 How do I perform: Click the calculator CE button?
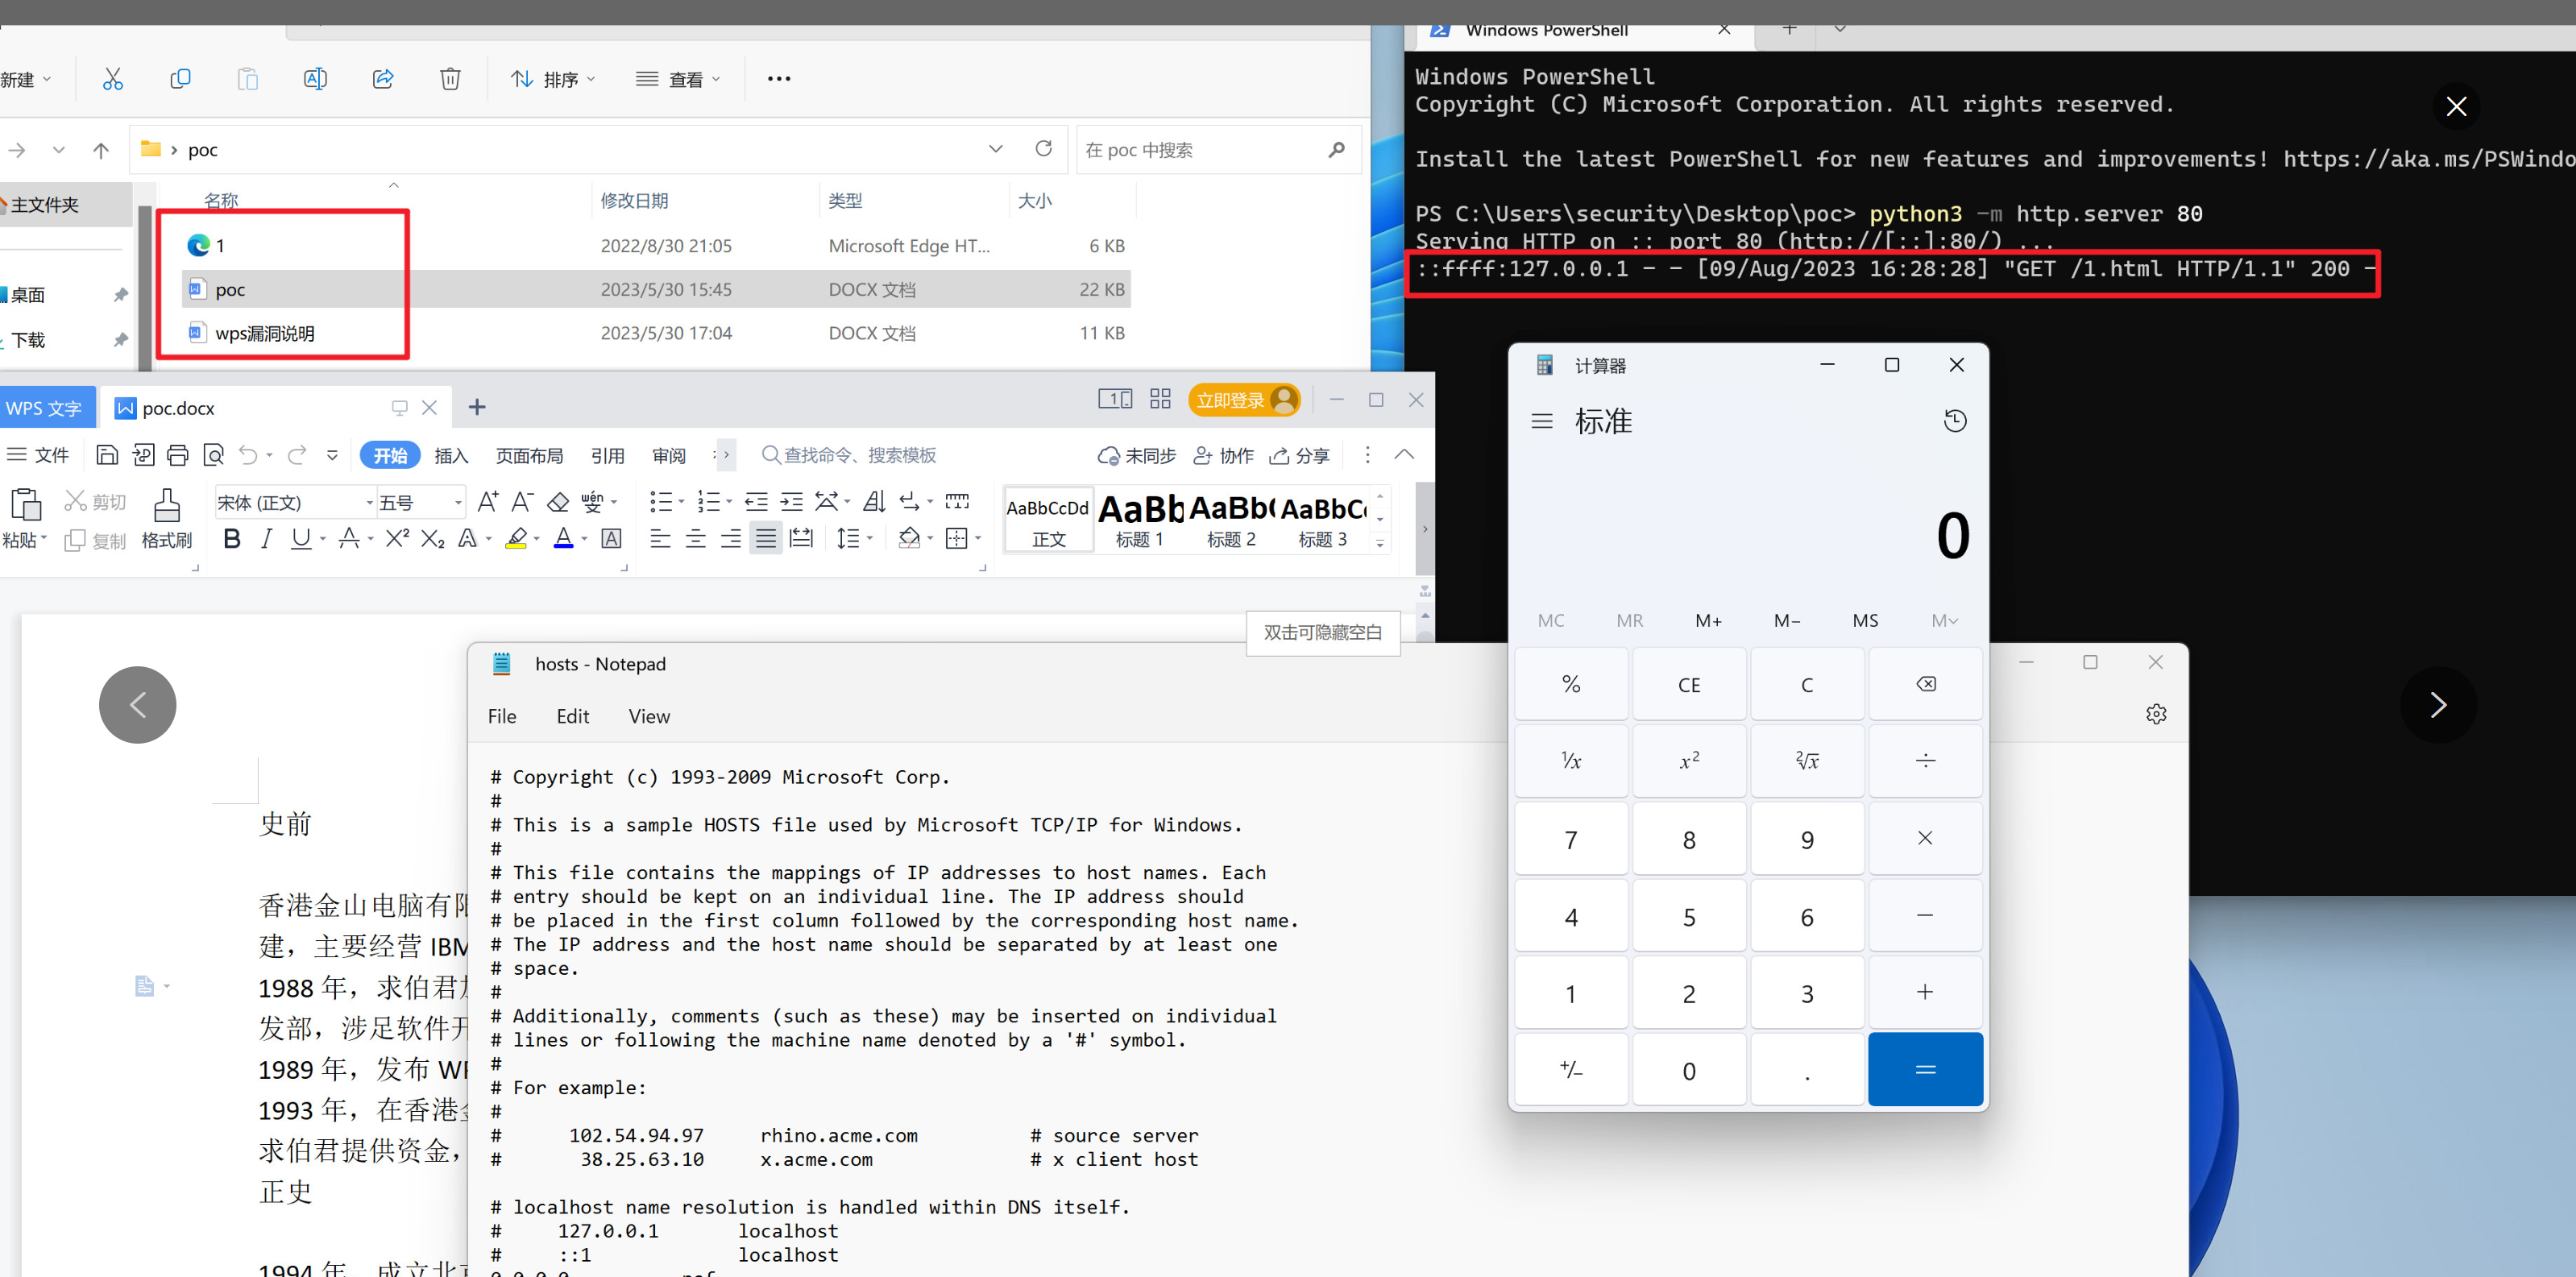tap(1689, 685)
